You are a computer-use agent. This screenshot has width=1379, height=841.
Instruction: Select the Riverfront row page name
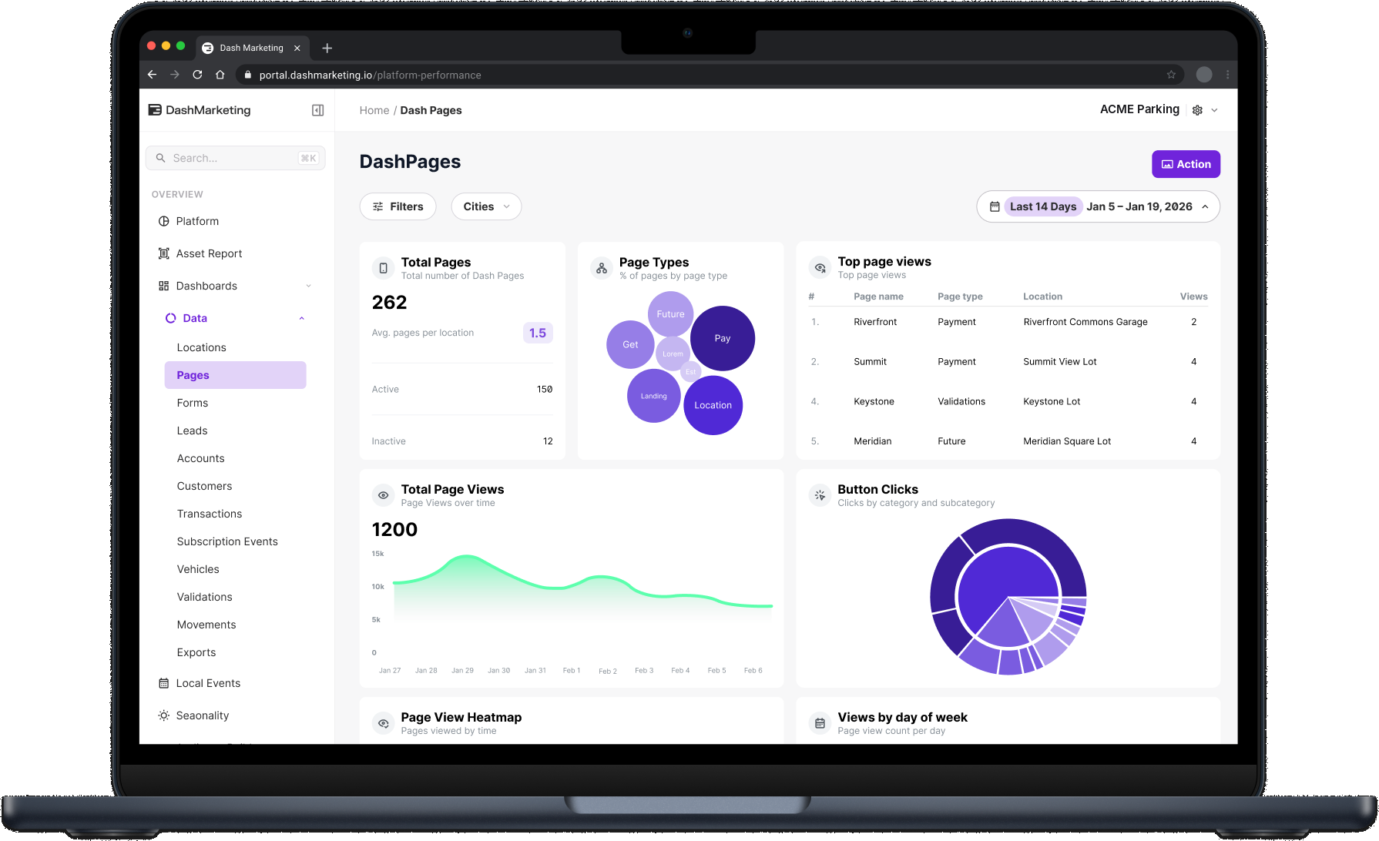tap(875, 322)
